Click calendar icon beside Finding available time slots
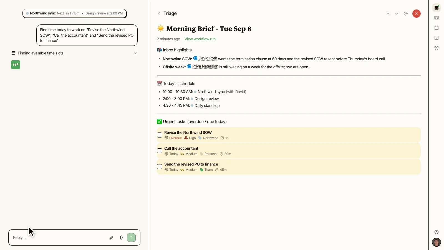Image resolution: width=444 pixels, height=250 pixels. coord(13,53)
